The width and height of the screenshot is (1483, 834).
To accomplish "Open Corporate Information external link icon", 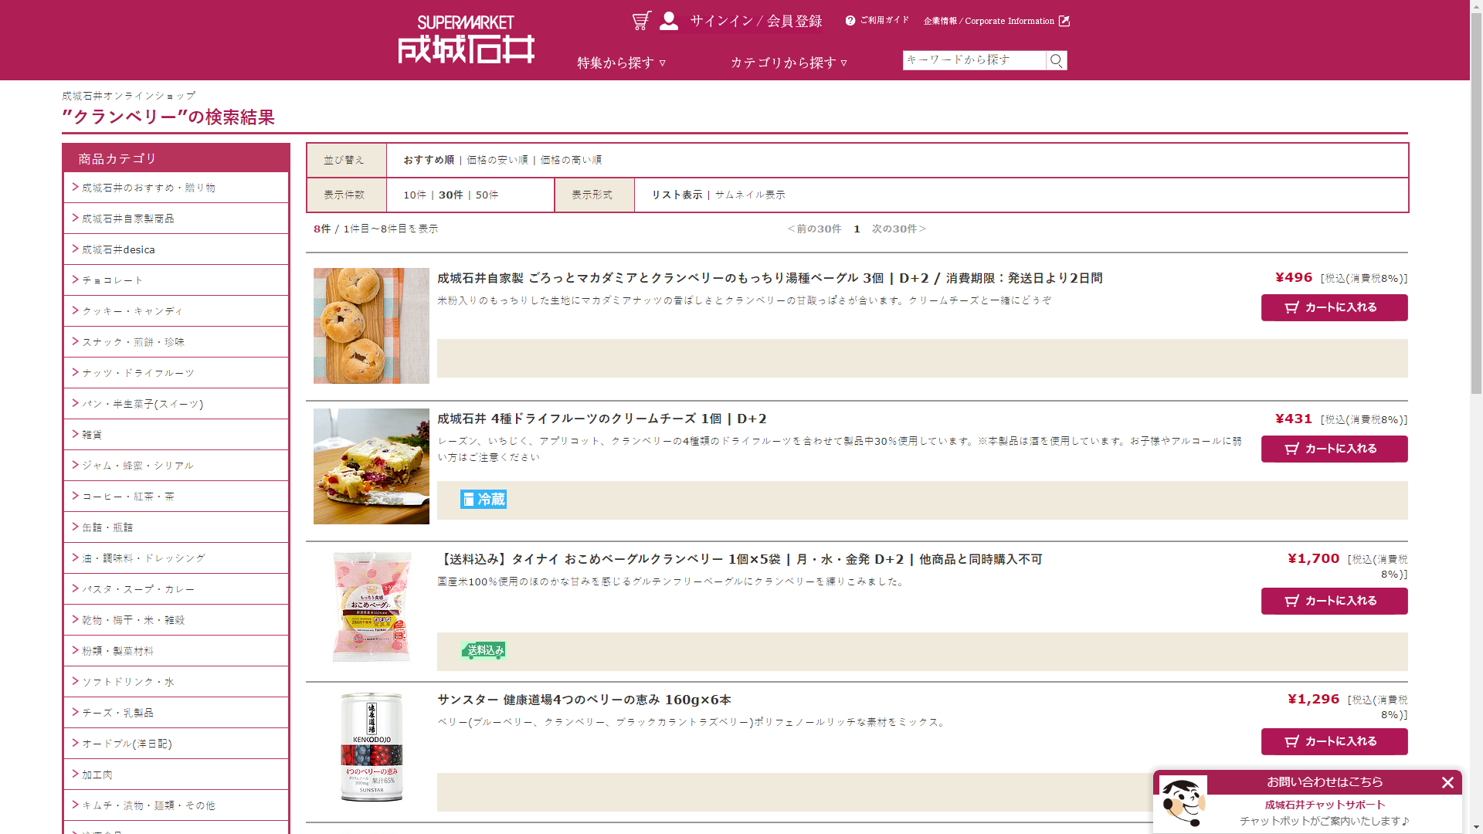I will (1064, 21).
